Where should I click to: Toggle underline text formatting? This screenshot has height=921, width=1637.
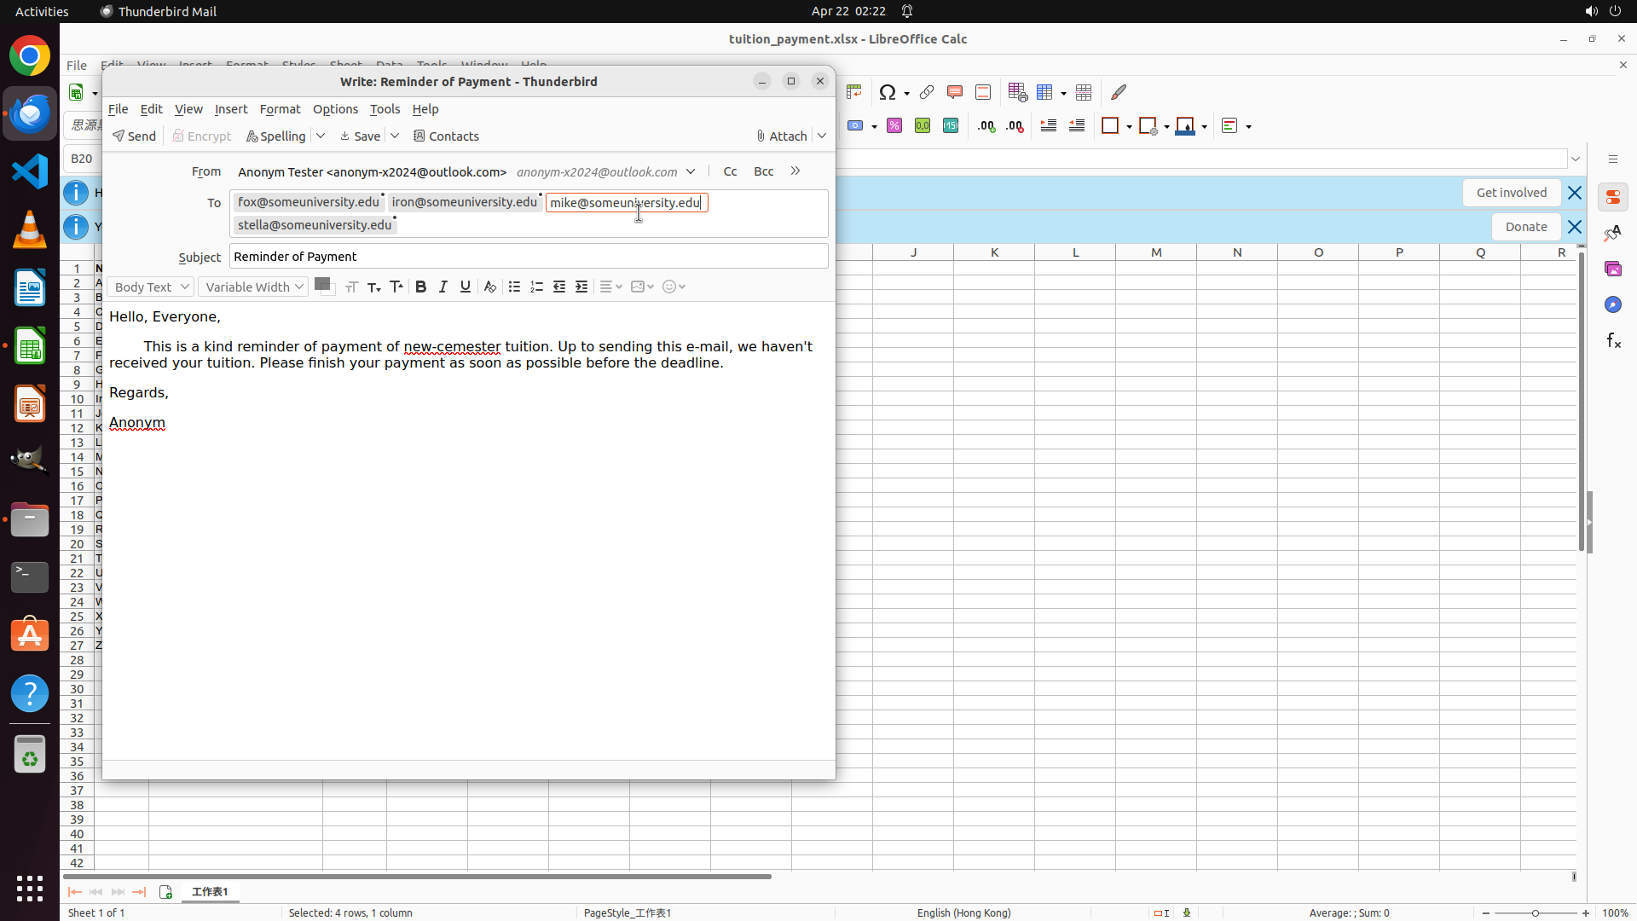click(466, 287)
